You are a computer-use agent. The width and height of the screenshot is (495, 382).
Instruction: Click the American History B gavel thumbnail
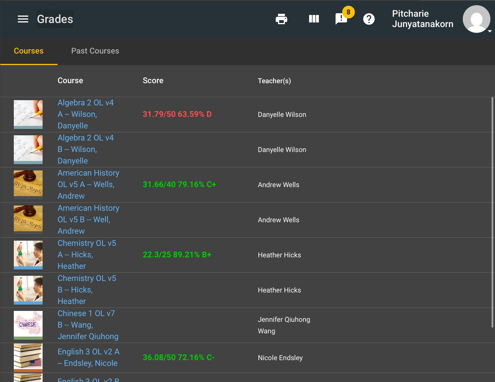(28, 220)
